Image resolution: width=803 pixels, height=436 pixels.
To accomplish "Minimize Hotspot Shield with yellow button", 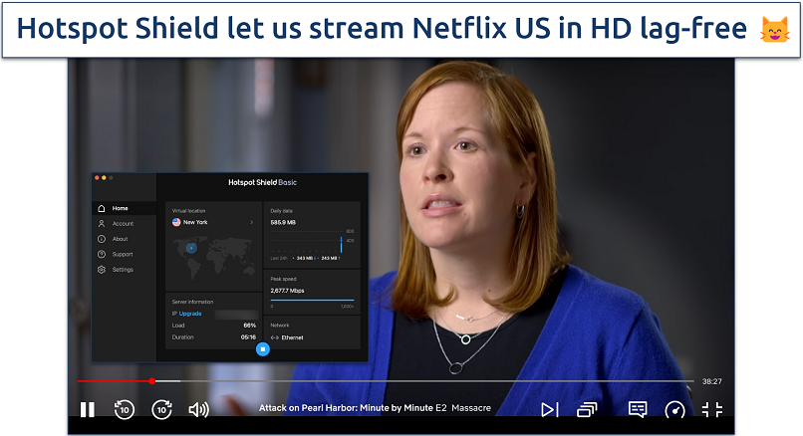I will 104,177.
